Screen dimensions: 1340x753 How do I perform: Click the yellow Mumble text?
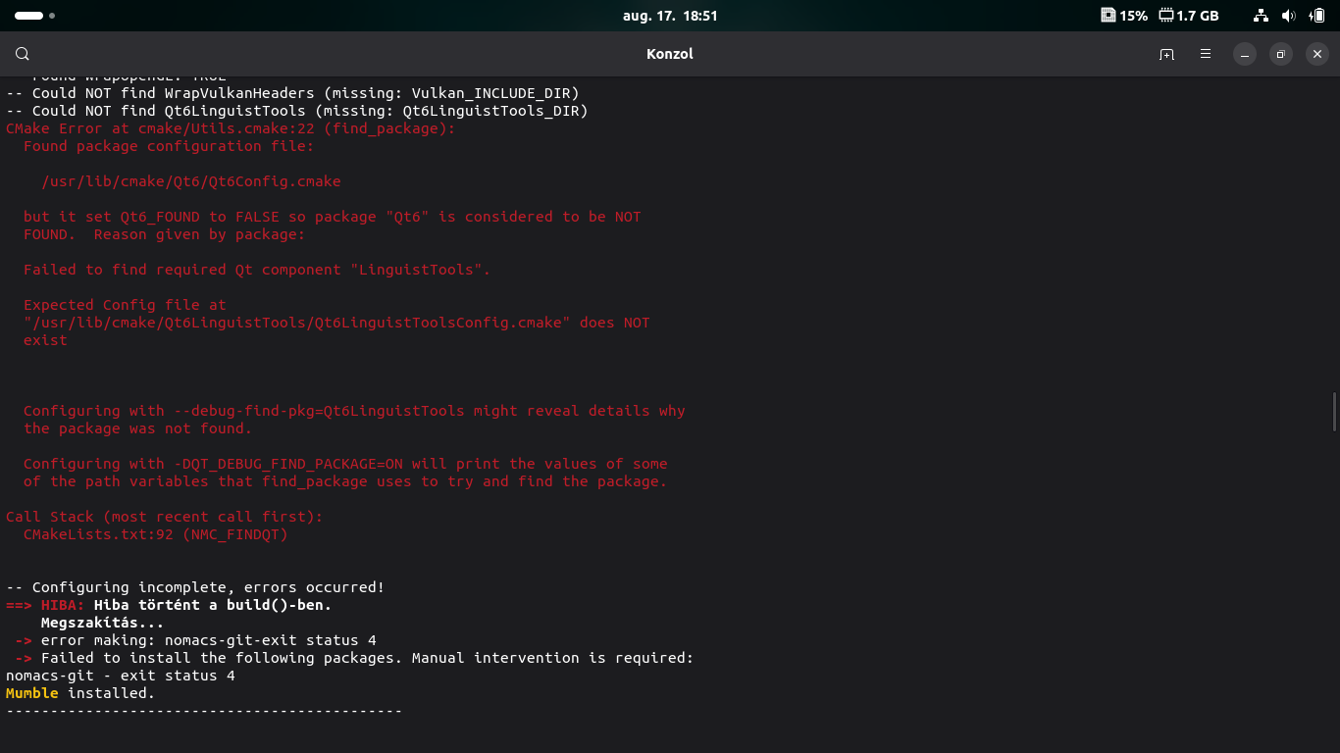(31, 693)
